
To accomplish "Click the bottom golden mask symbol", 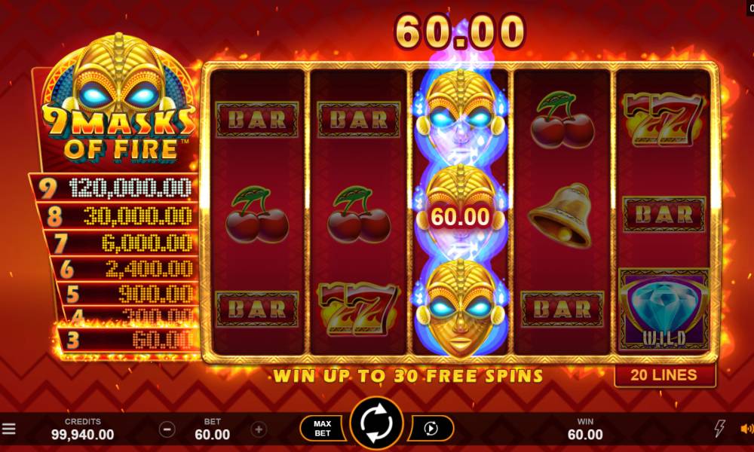I will 461,307.
